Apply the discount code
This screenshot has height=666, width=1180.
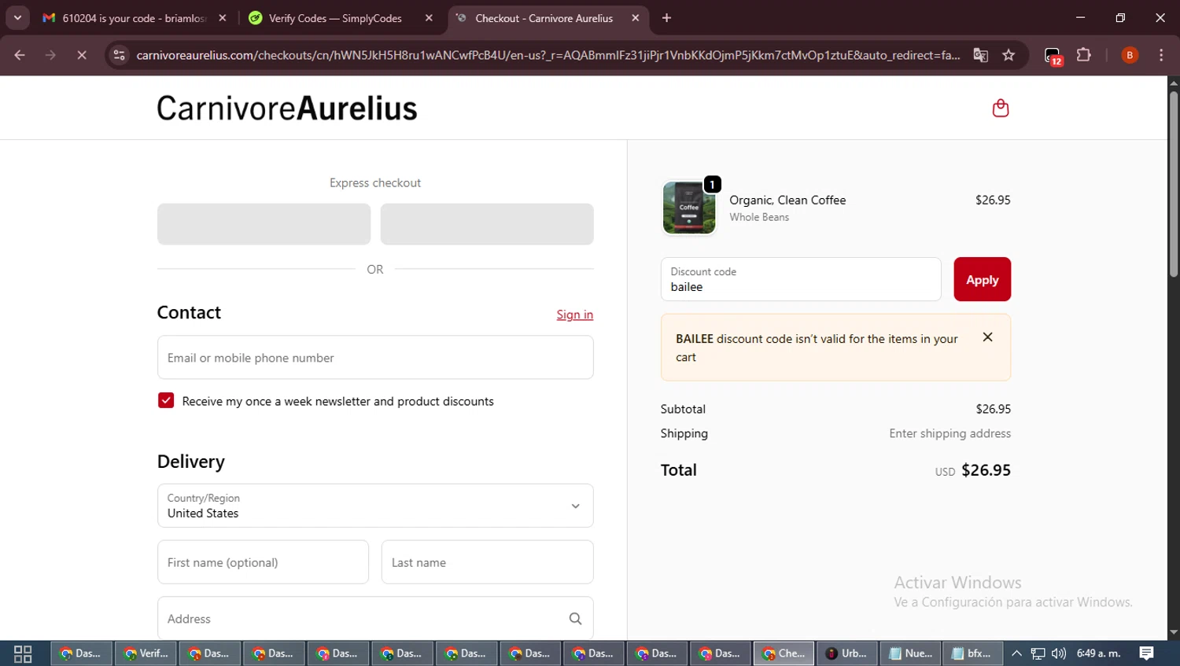pos(982,280)
